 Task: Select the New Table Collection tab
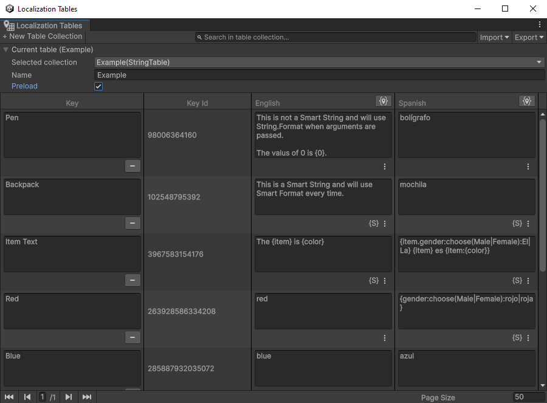(43, 36)
